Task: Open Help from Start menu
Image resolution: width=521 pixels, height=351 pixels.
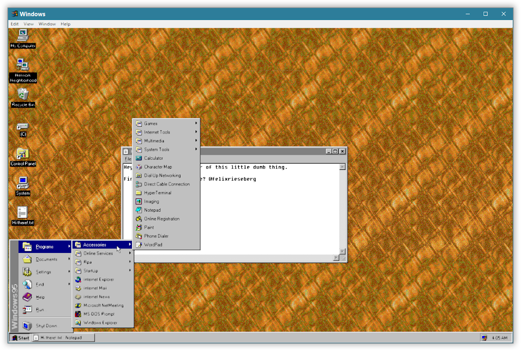Action: point(45,297)
